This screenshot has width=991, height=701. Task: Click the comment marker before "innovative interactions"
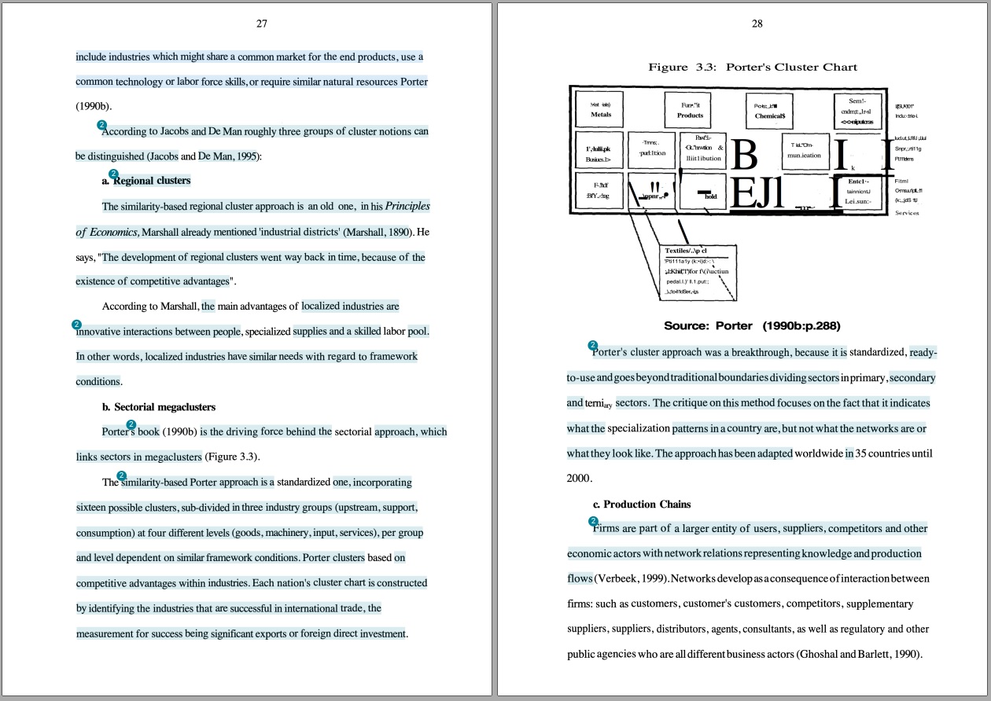pos(76,325)
